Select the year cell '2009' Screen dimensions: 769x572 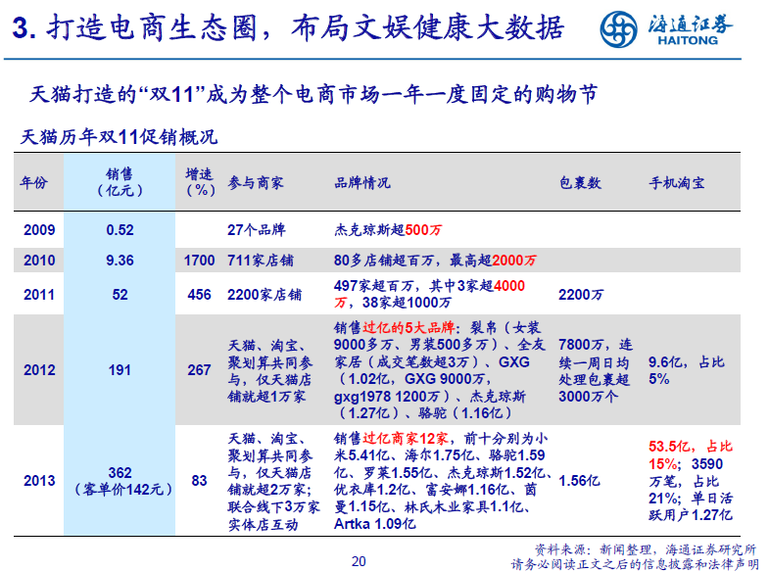point(39,230)
